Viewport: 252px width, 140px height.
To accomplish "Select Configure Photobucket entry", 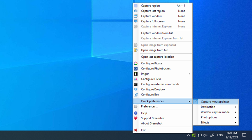I will point(162,69).
